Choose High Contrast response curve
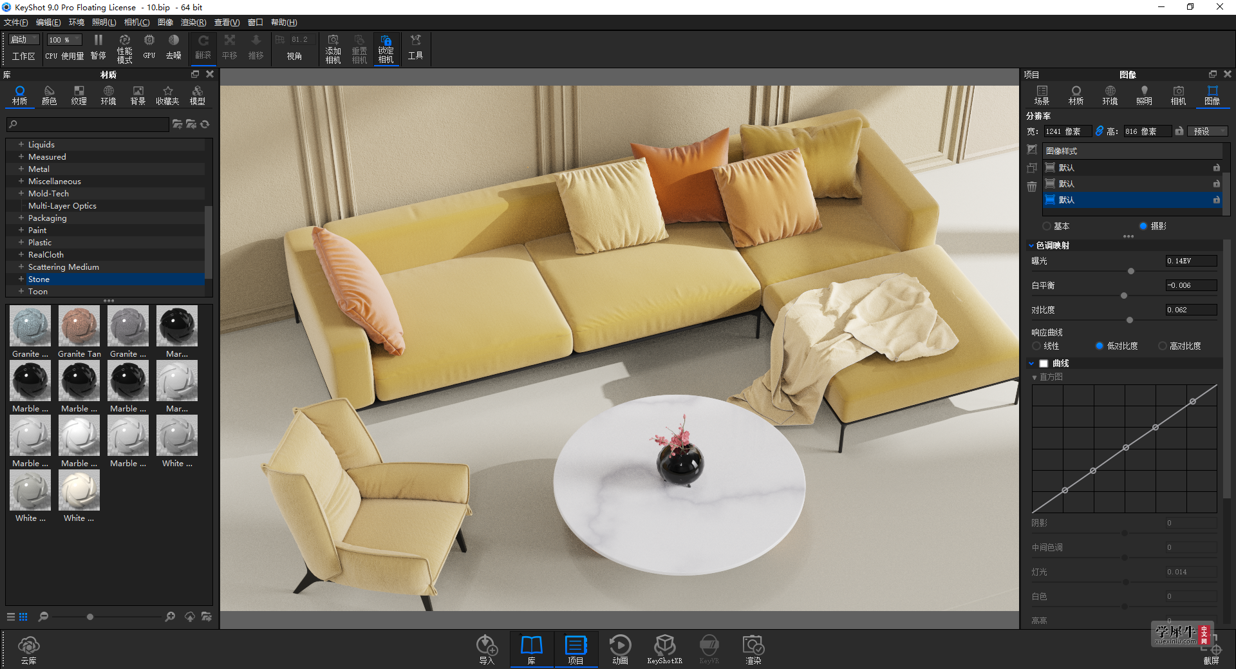Image resolution: width=1236 pixels, height=669 pixels. (1162, 346)
